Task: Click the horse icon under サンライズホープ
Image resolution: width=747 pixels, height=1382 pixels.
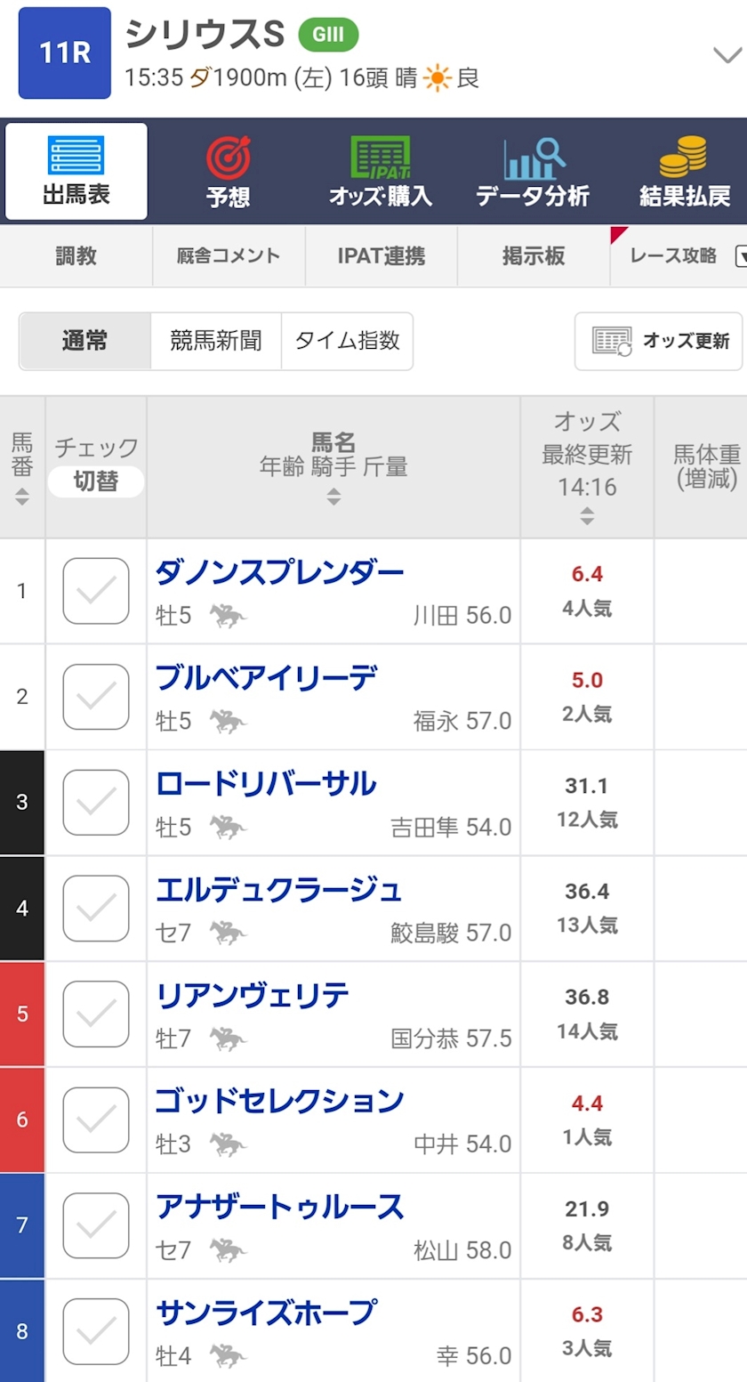Action: [x=228, y=1355]
